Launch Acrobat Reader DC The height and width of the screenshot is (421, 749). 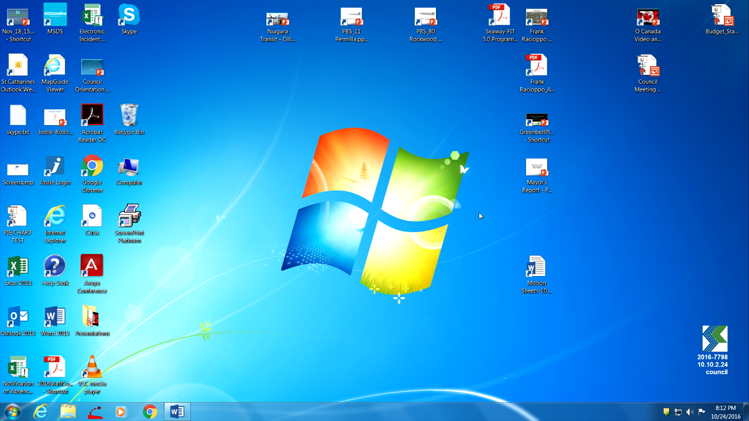[x=92, y=124]
